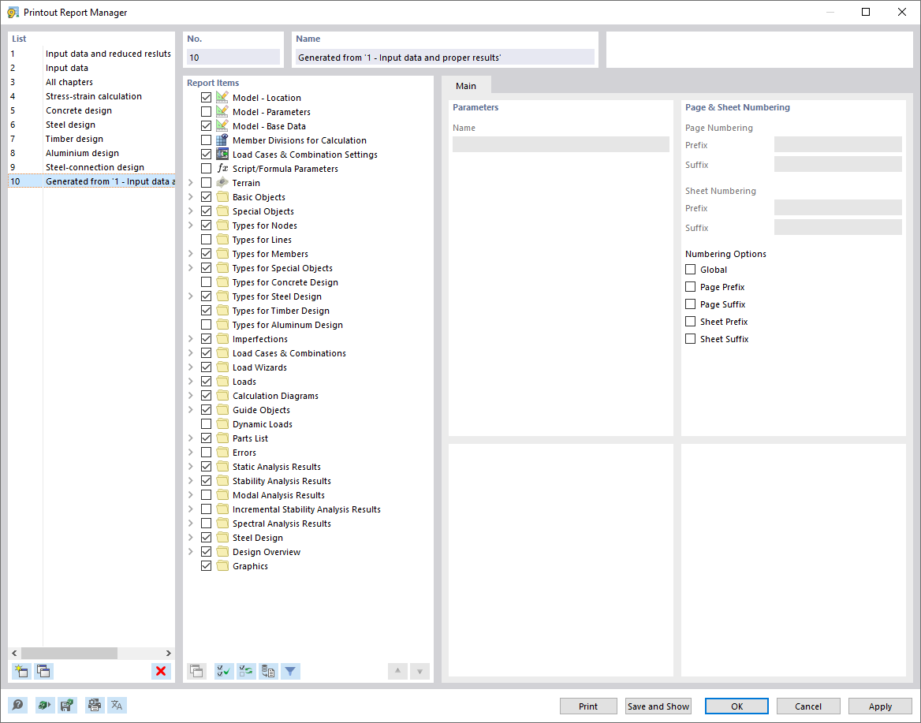Check Dynamic Loads checkbox

(206, 424)
